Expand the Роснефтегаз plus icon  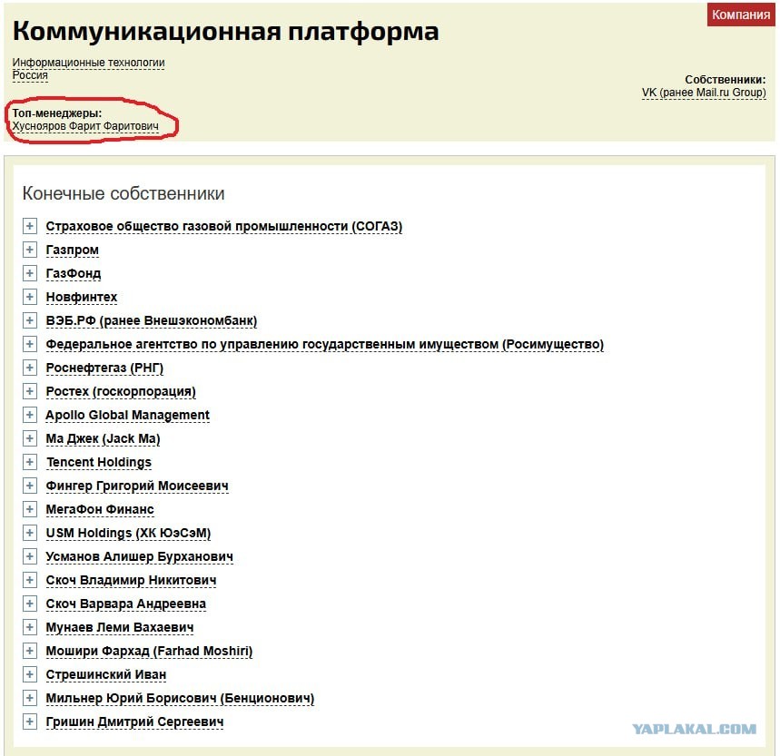click(x=29, y=368)
